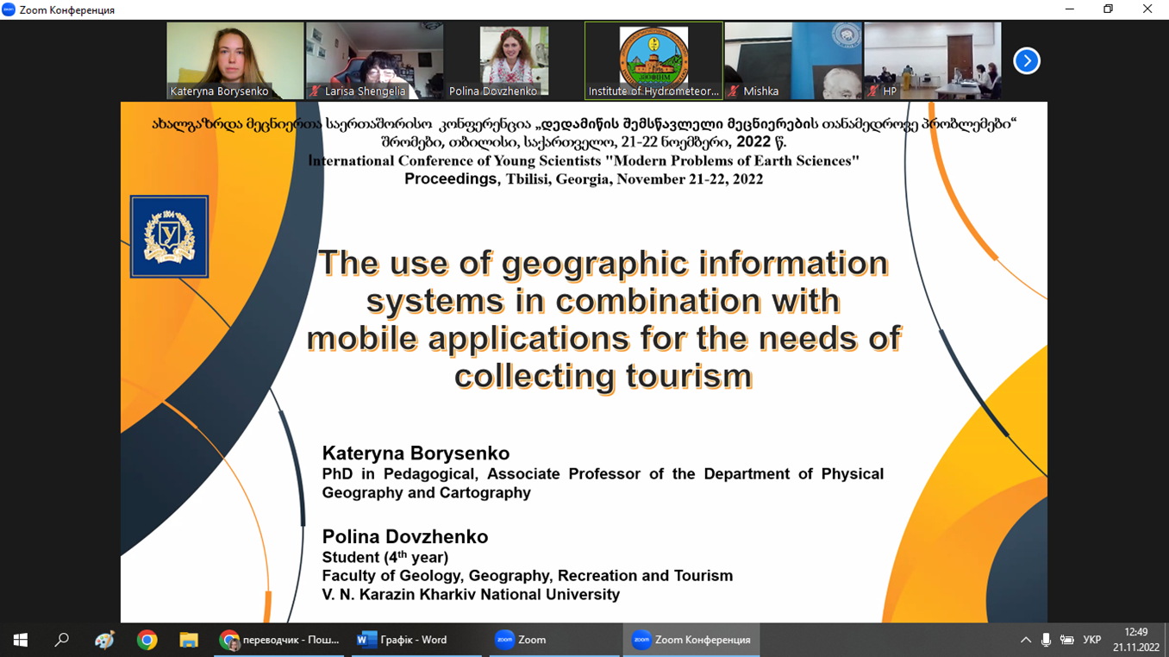Open the Windows Start menu
The height and width of the screenshot is (657, 1169).
pyautogui.click(x=21, y=640)
